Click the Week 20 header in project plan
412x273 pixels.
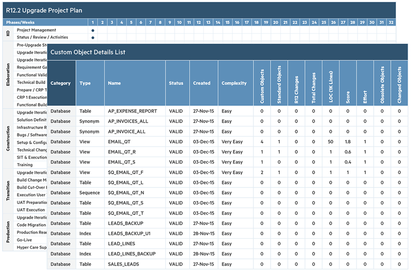[x=275, y=22]
